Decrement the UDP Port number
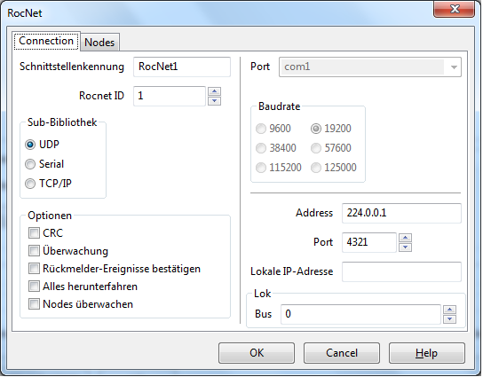The width and height of the screenshot is (483, 377). 406,247
